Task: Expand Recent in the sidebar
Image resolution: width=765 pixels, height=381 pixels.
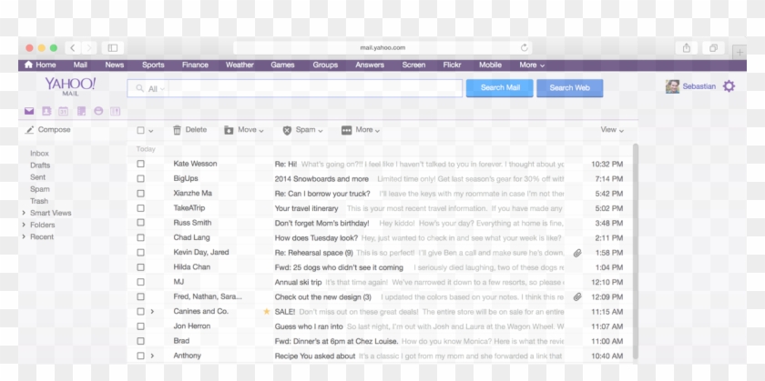Action: [24, 236]
